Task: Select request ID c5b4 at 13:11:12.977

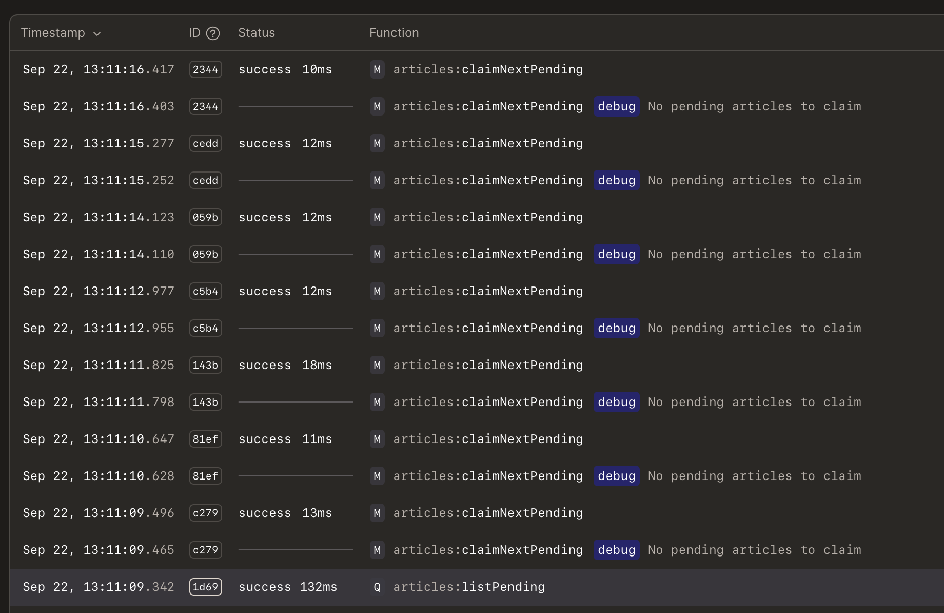Action: (x=205, y=291)
